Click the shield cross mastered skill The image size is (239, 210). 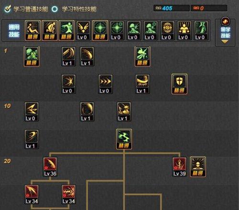coord(179,84)
